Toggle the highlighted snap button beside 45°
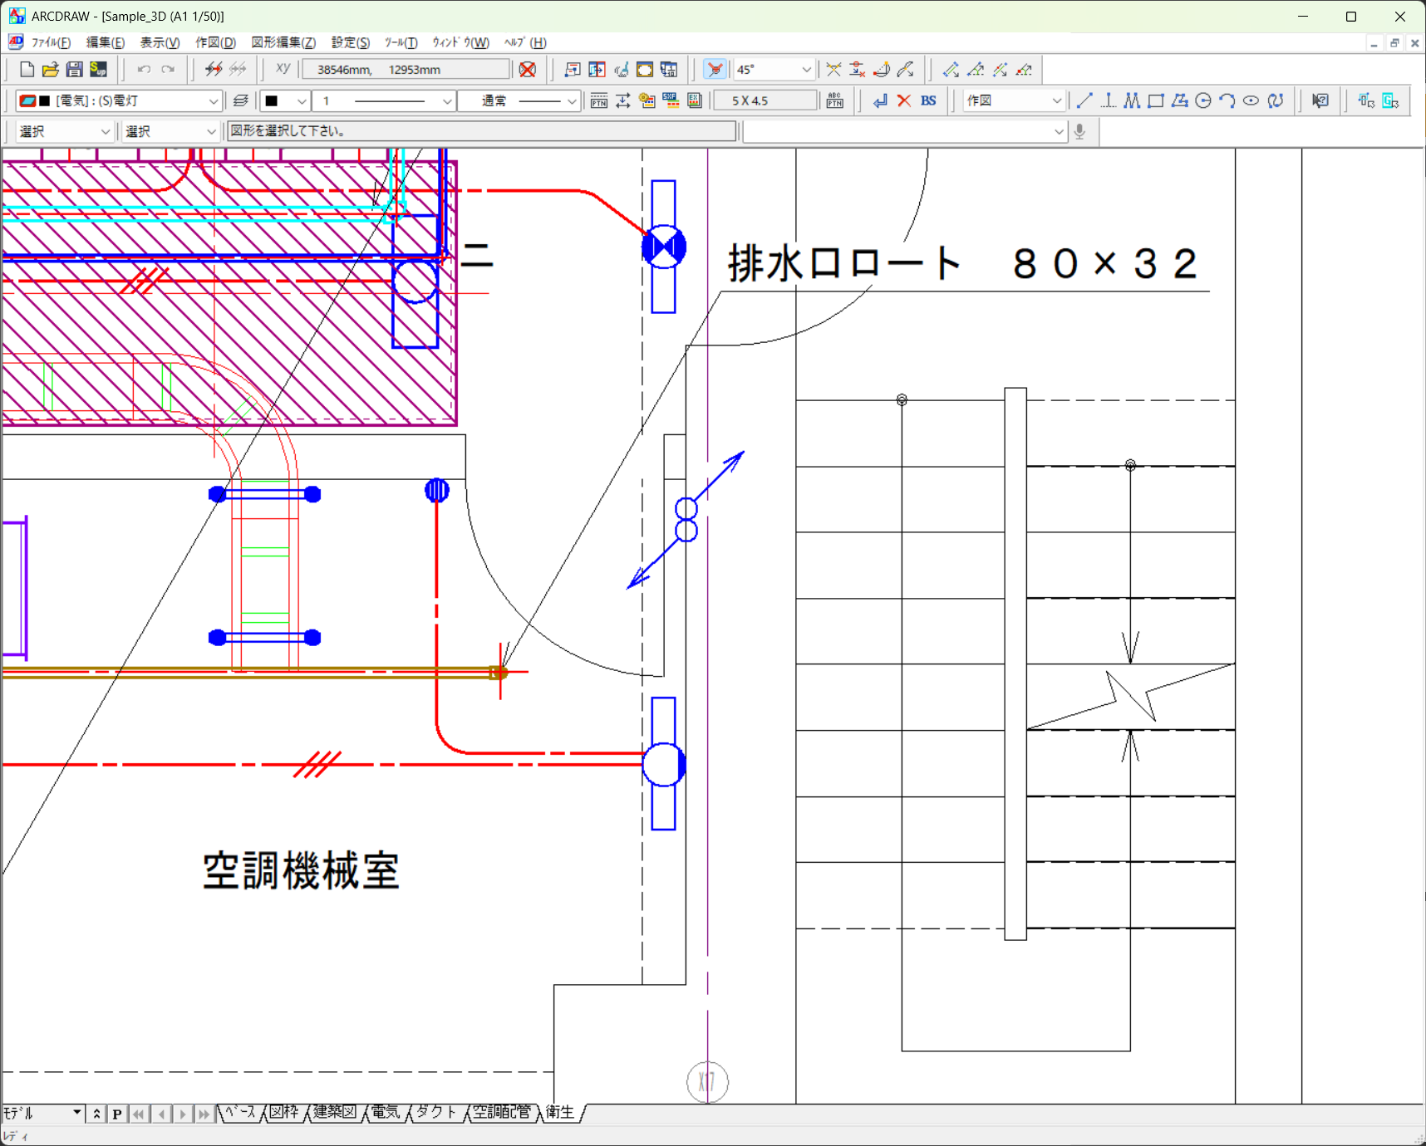Image resolution: width=1426 pixels, height=1146 pixels. (x=715, y=70)
